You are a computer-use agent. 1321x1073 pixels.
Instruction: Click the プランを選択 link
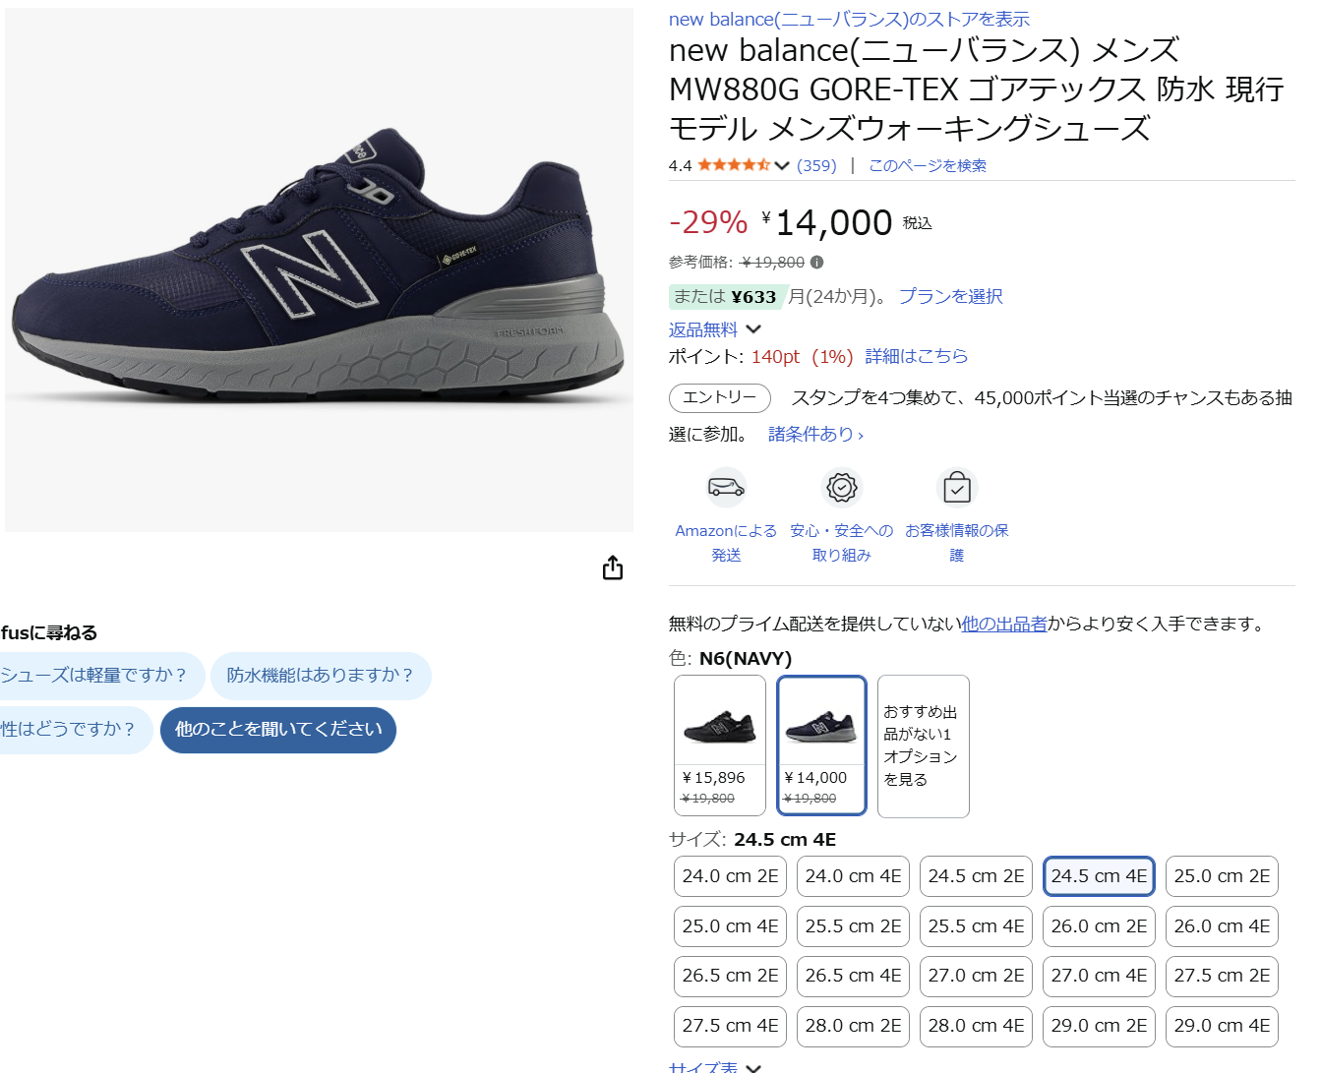tap(950, 296)
